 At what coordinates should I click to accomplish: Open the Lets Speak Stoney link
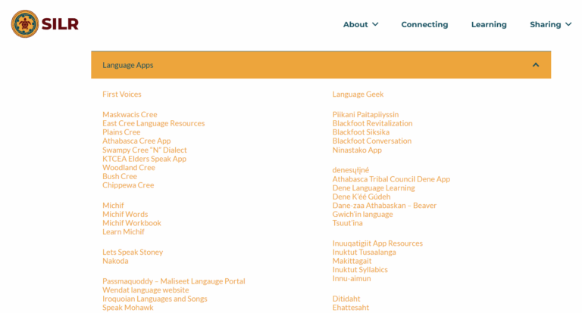(x=133, y=252)
